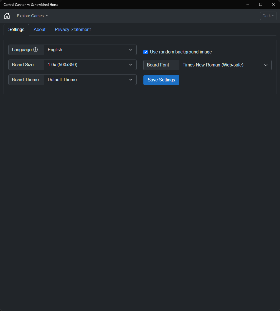Click the chevron in Board Font selector

[266, 65]
